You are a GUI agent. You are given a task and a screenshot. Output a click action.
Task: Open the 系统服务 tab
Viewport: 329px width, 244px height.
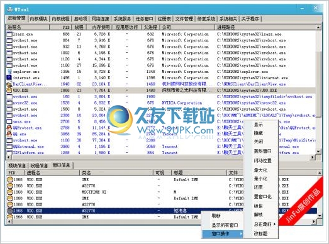122,19
